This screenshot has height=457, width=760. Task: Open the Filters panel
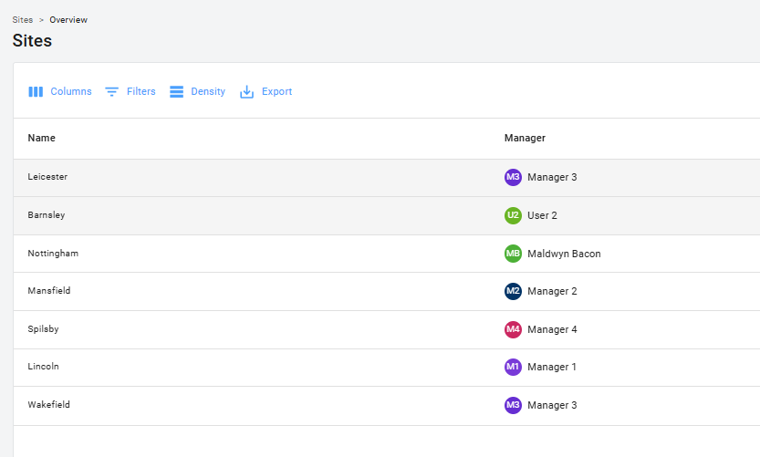click(130, 91)
